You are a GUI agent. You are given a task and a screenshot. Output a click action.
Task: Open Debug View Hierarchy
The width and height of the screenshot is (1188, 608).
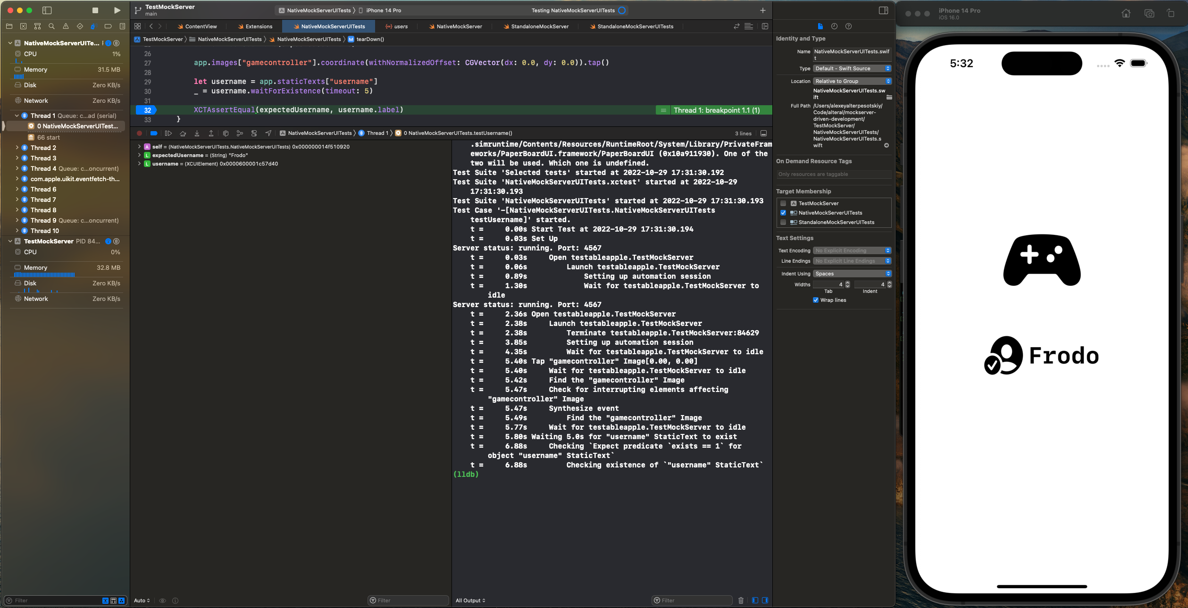pos(226,133)
